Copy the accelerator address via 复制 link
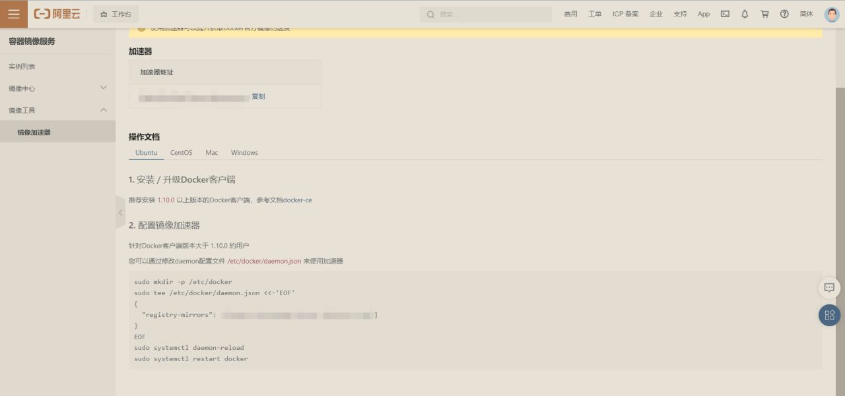845x396 pixels. 258,96
